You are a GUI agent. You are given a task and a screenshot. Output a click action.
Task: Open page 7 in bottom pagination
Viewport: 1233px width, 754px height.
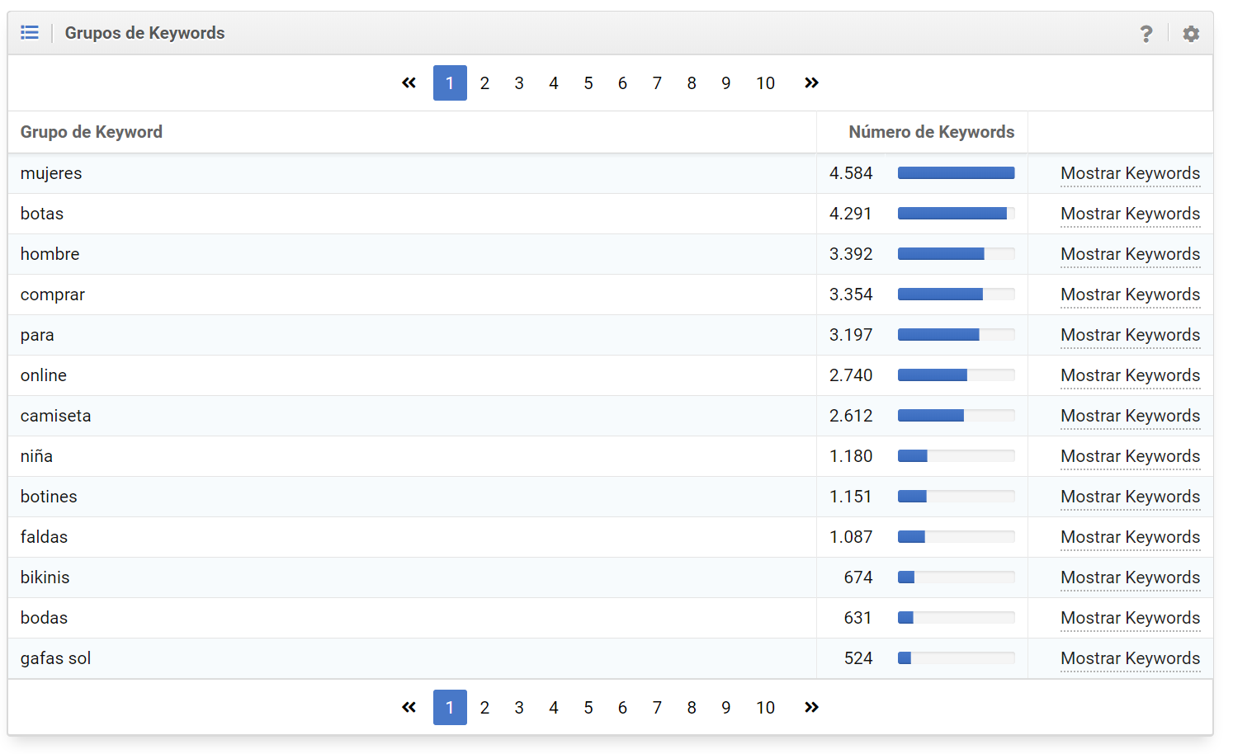point(657,708)
